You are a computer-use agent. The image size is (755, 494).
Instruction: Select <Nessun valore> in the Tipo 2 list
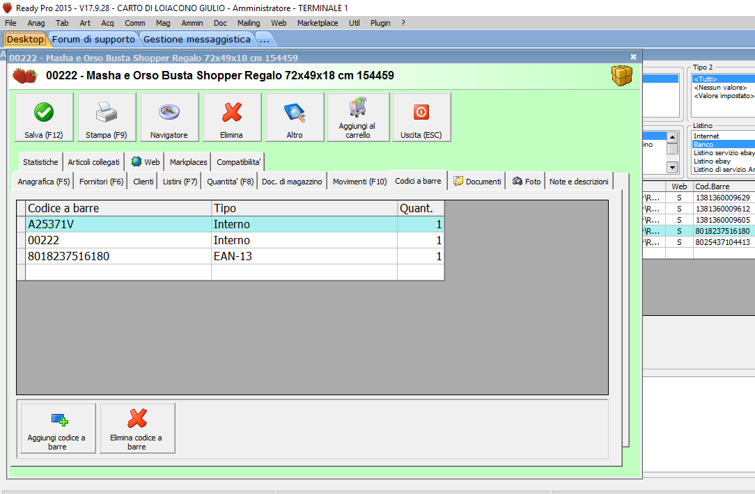click(724, 88)
